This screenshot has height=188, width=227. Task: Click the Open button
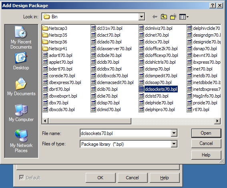pos(206,133)
